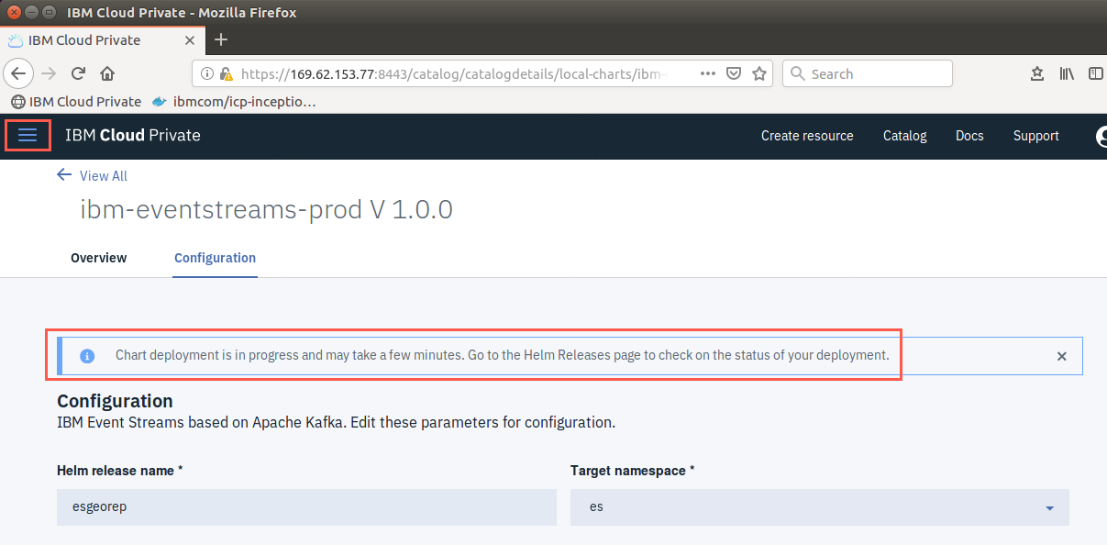This screenshot has width=1107, height=545.
Task: Open the Docs header link
Action: click(x=969, y=136)
